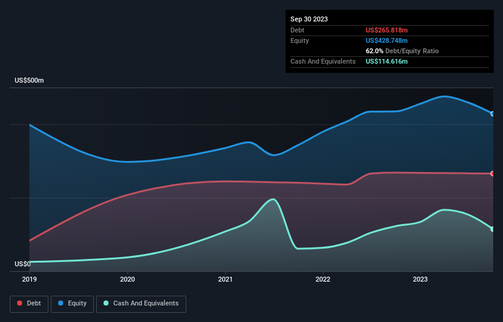Click the Debt value US$265.818m

(x=387, y=30)
